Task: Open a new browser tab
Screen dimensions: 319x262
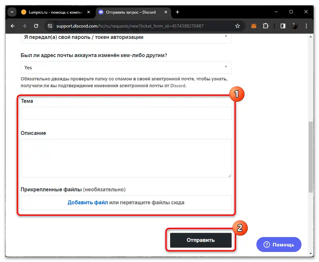Action: coord(178,12)
